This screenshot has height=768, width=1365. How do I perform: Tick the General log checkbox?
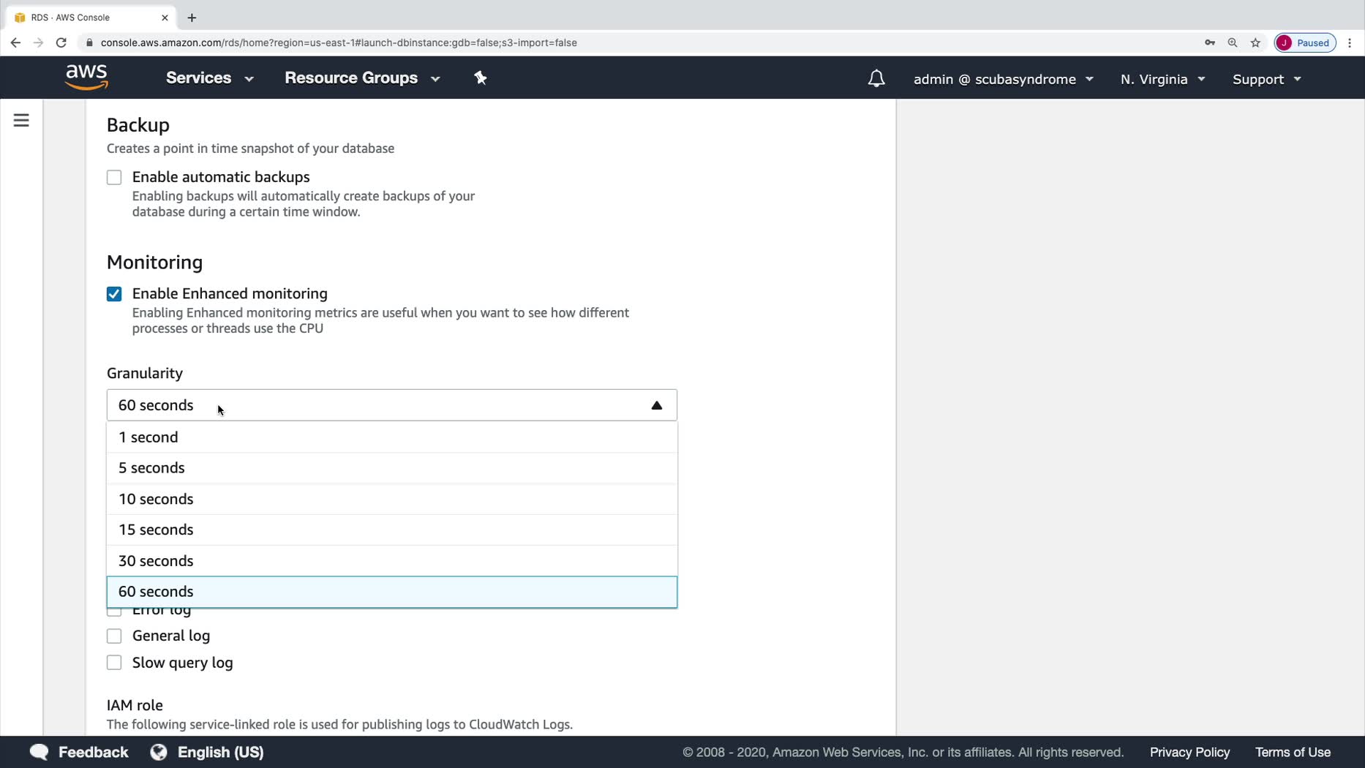coord(114,636)
